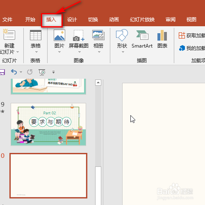Insert a table using 表格 icon
205x205 pixels.
point(36,35)
